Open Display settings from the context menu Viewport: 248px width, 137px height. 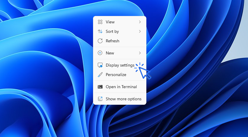pos(120,65)
